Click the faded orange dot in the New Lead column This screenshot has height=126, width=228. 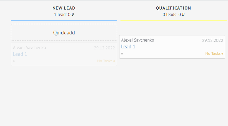pos(114,61)
